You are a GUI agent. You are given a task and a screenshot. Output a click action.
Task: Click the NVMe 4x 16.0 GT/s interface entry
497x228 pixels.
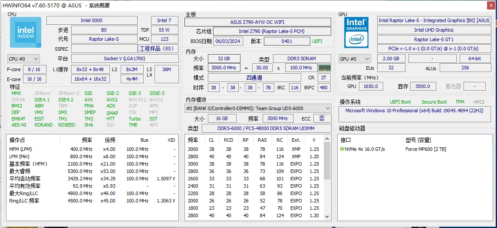pos(365,149)
